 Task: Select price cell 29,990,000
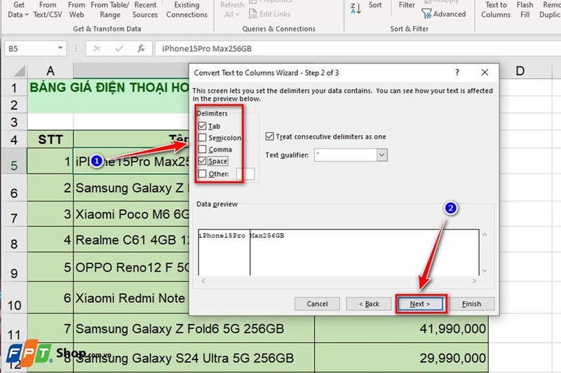(x=401, y=358)
